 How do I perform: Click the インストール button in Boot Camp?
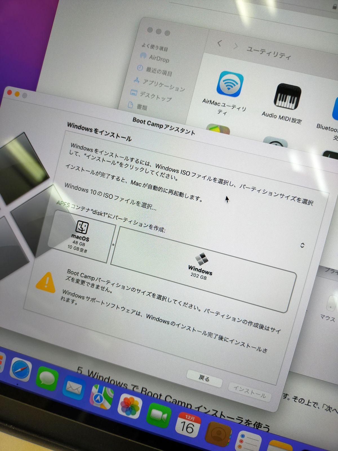click(250, 392)
